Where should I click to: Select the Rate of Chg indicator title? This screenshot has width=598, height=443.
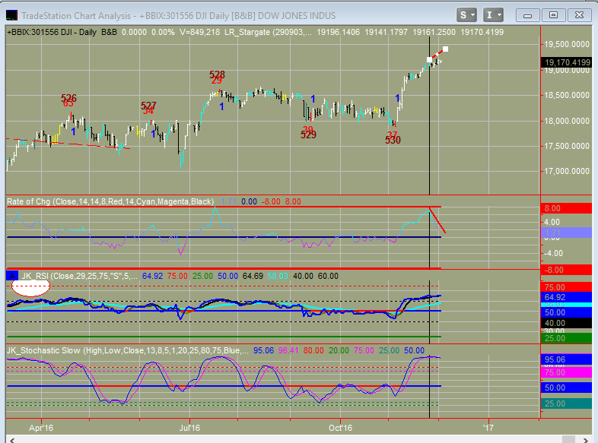point(110,201)
